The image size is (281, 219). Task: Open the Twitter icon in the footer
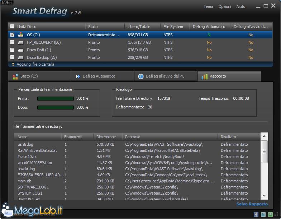tap(263, 214)
